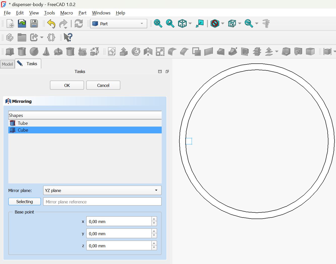Select Cube in the Shapes list
Viewport: 336px width, 264px height.
85,130
